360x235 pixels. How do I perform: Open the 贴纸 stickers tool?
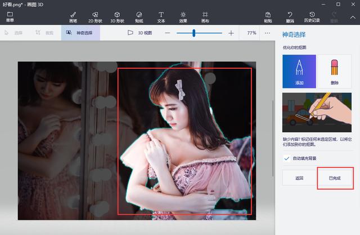click(139, 17)
